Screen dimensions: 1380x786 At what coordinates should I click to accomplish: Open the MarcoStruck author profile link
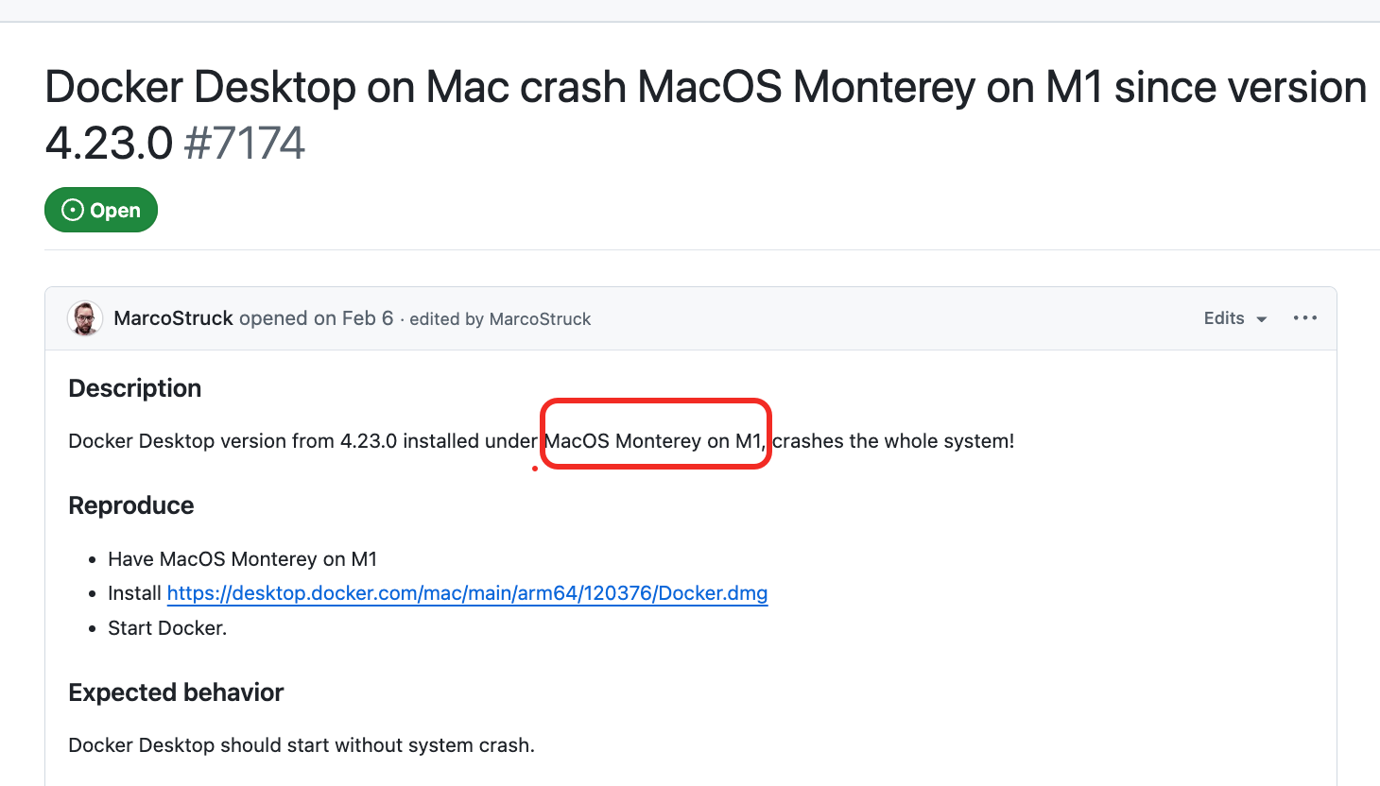(x=173, y=318)
